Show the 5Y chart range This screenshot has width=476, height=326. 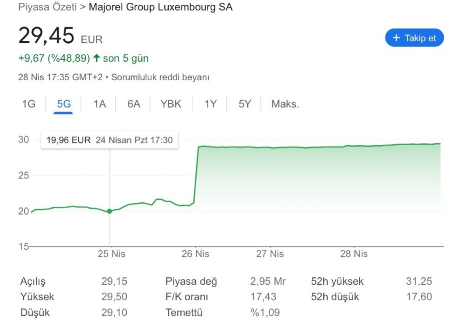tap(245, 104)
